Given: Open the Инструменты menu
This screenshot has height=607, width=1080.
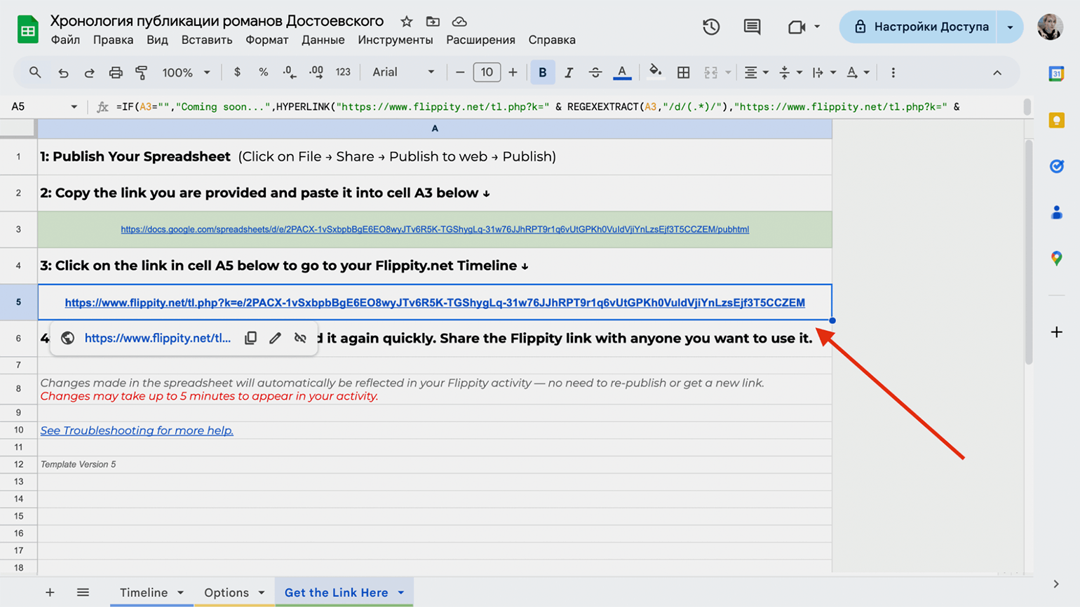Looking at the screenshot, I should [396, 40].
